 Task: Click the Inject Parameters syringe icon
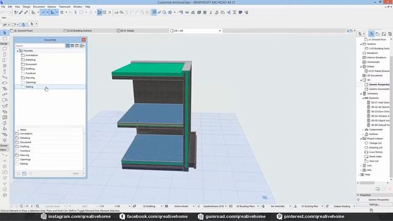click(x=26, y=12)
